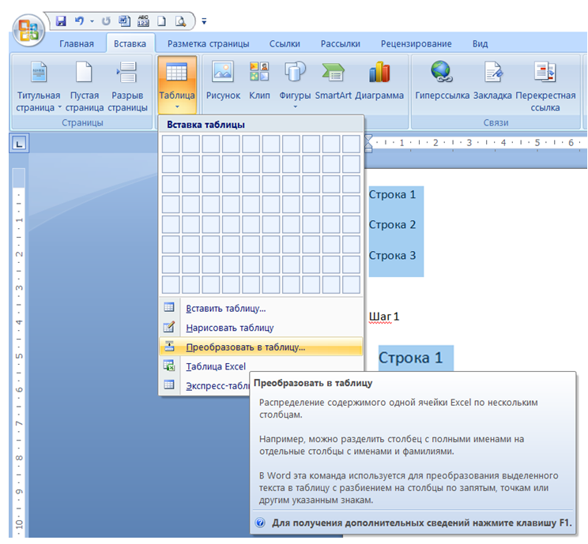Viewport: 588px width, 544px height.
Task: Open the Фигуры shapes gallery
Action: 295,84
